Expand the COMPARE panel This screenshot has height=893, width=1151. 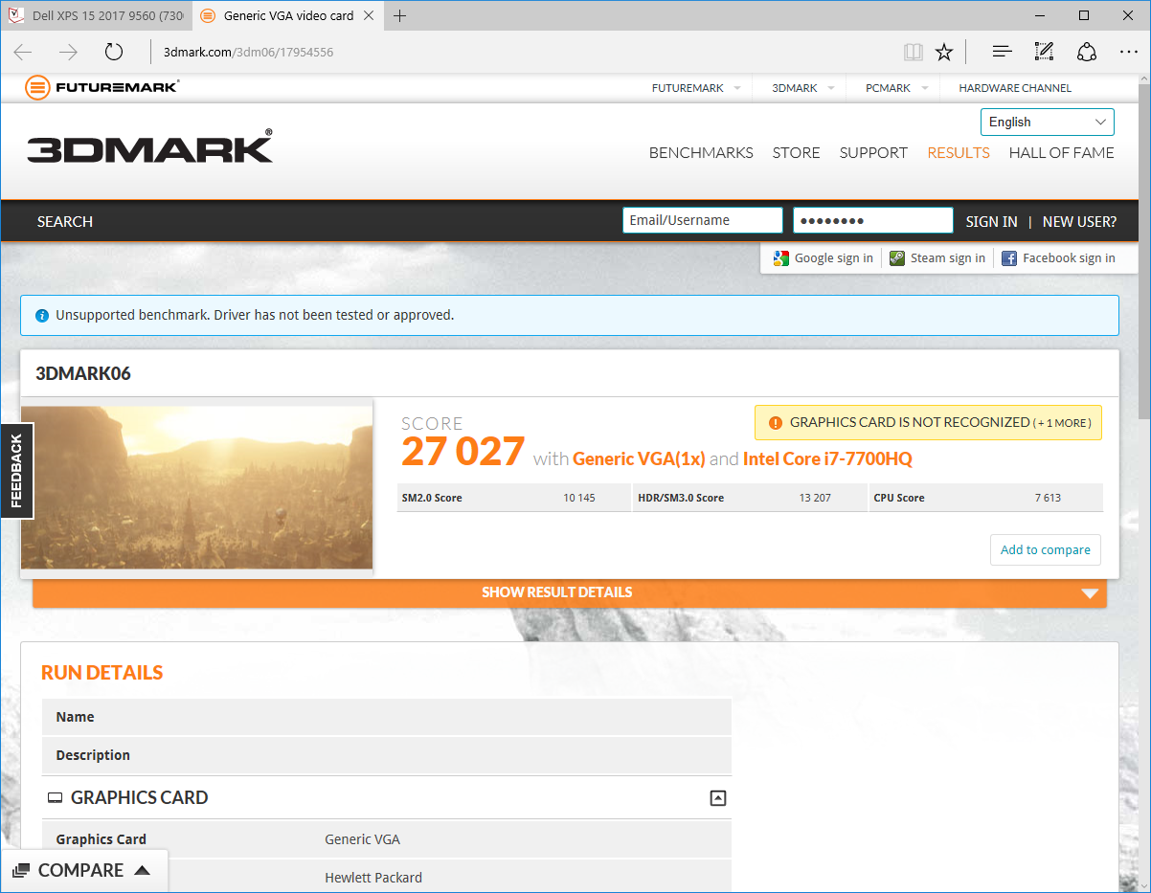point(84,870)
